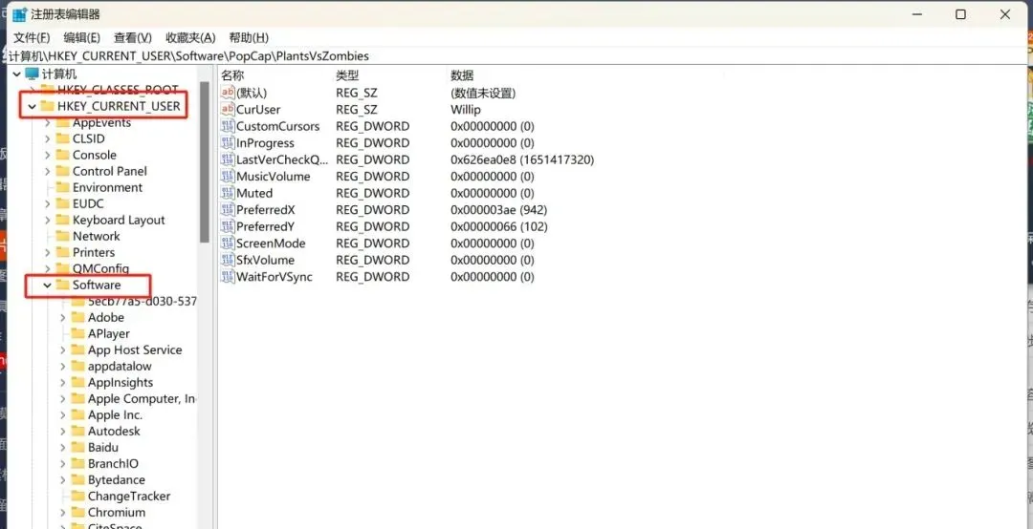The height and width of the screenshot is (529, 1033).
Task: Select the HKEY_CURRENT_USER folder icon
Action: click(x=47, y=106)
